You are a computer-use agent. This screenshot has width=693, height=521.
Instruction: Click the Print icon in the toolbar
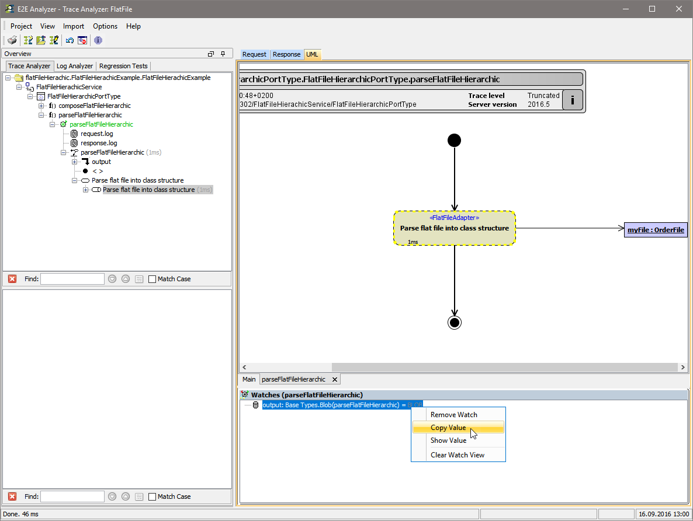tap(12, 40)
